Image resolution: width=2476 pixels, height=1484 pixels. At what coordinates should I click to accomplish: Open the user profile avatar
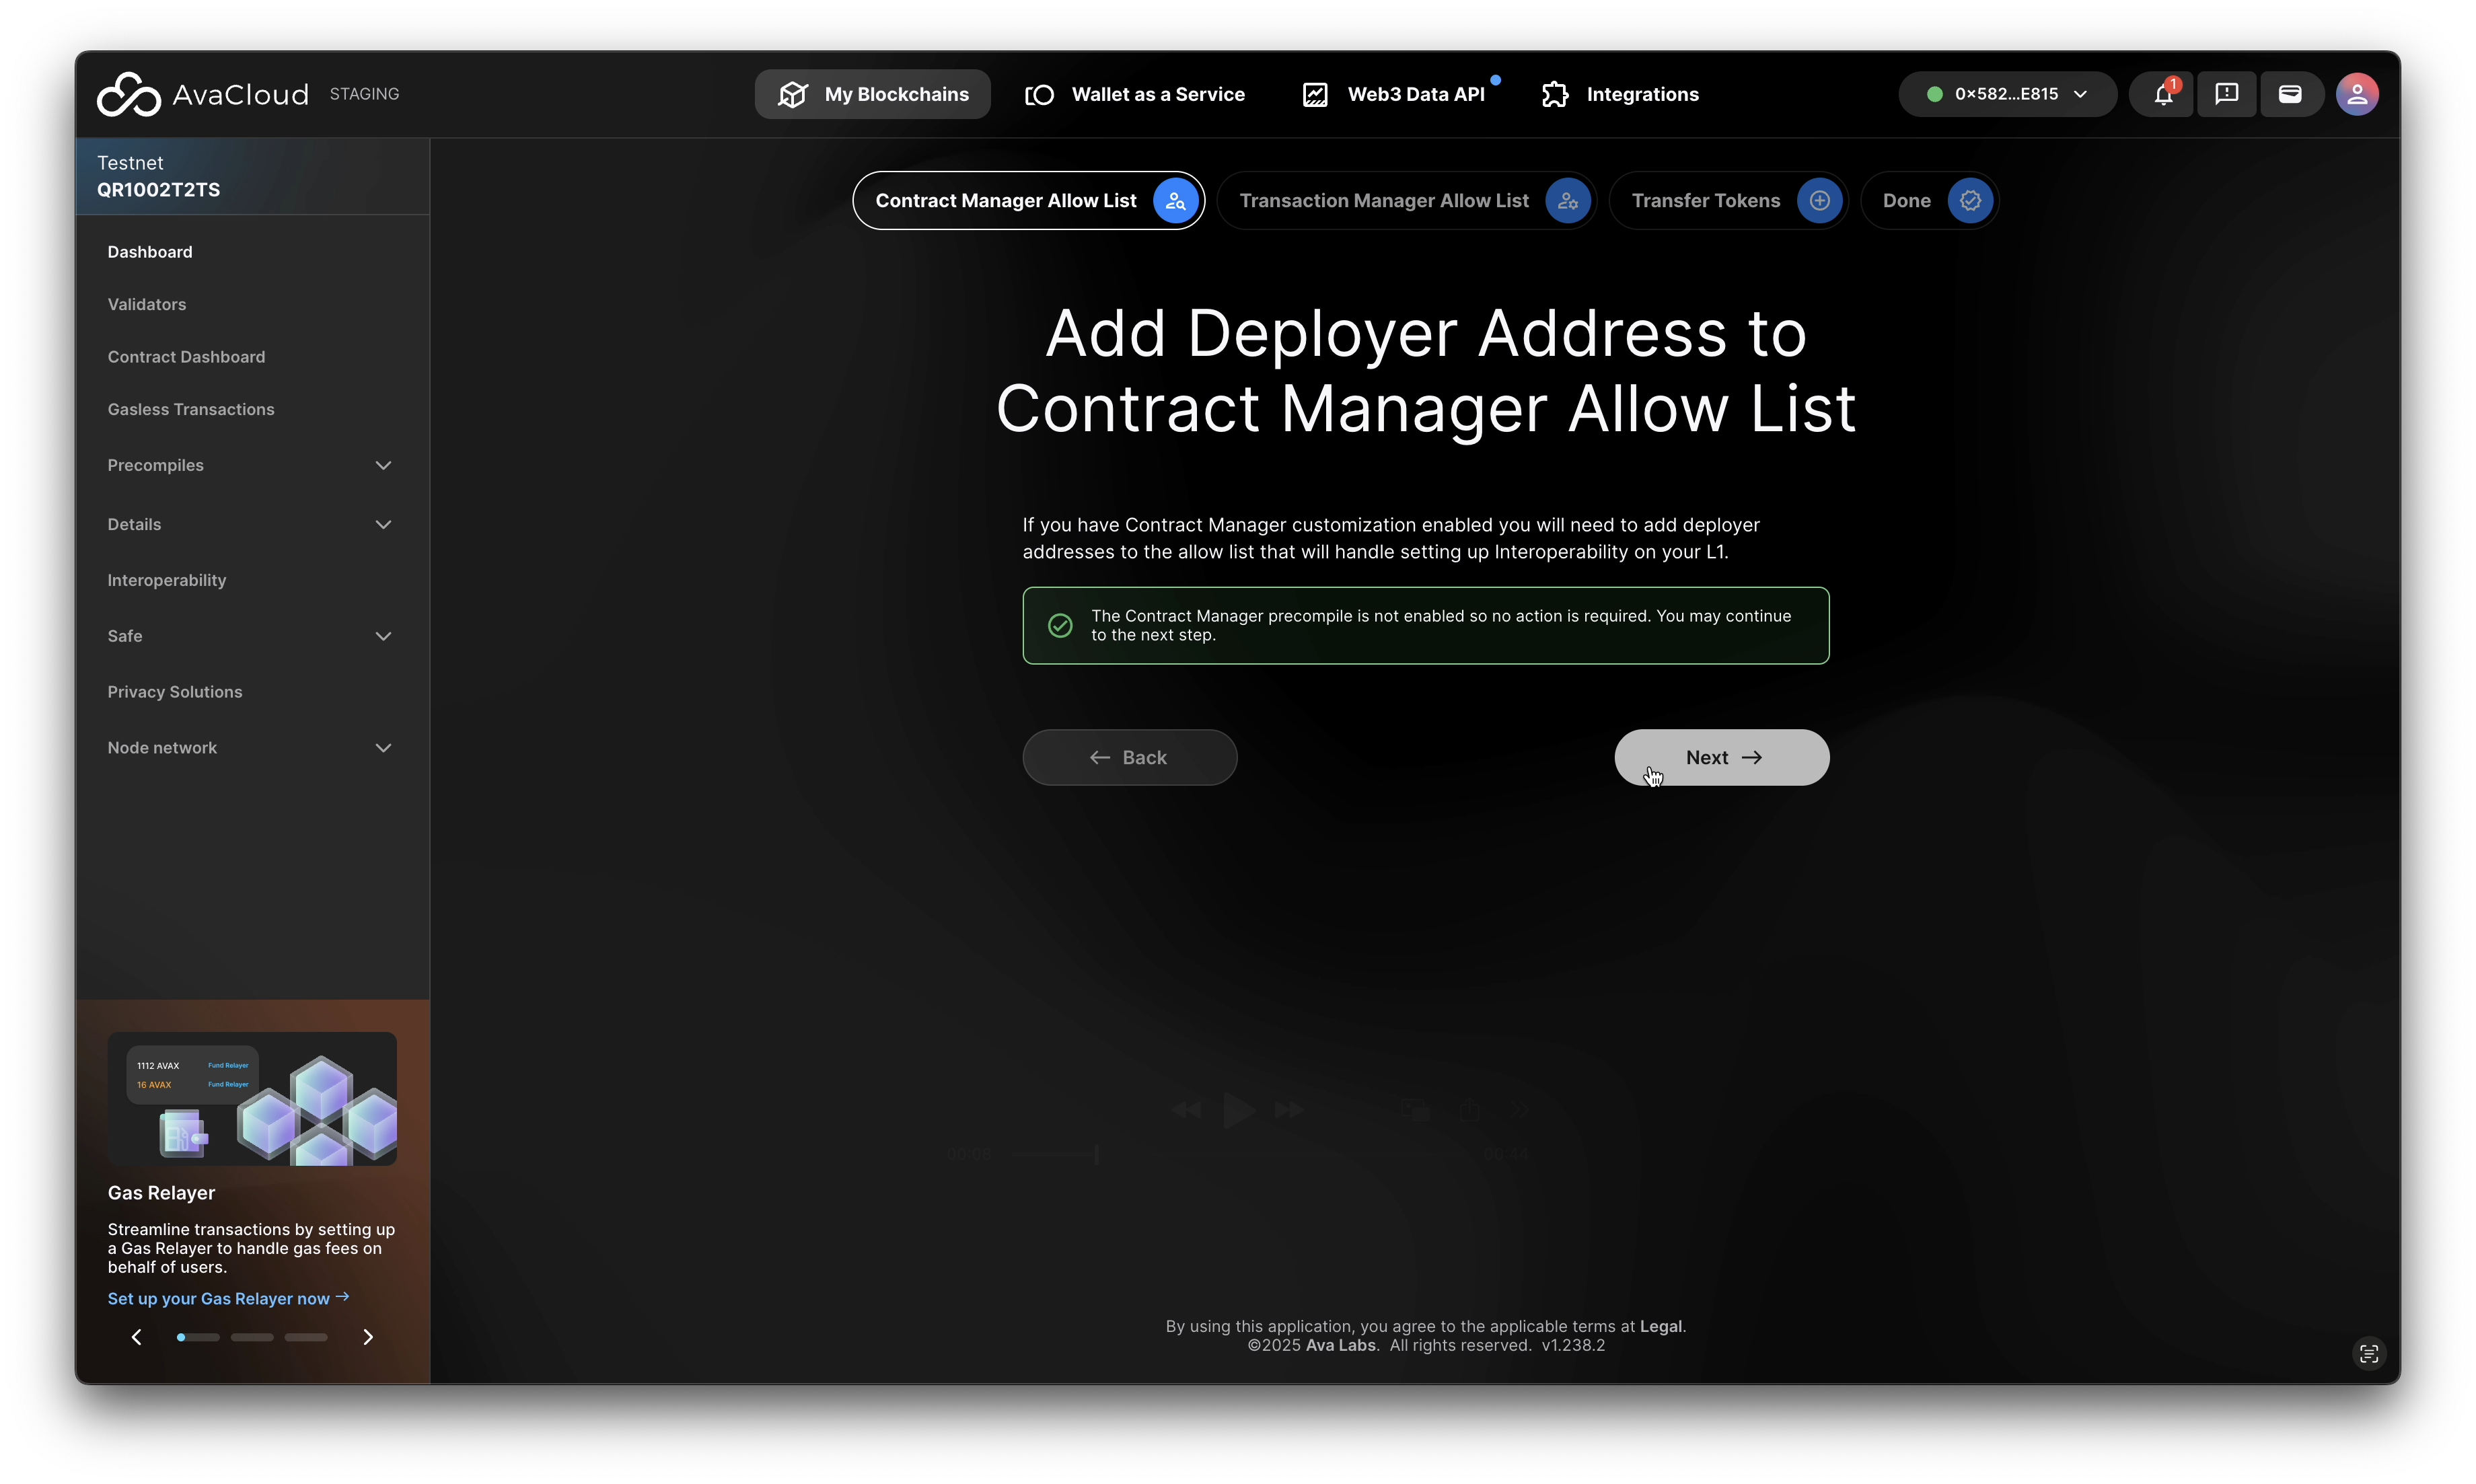pyautogui.click(x=2357, y=94)
